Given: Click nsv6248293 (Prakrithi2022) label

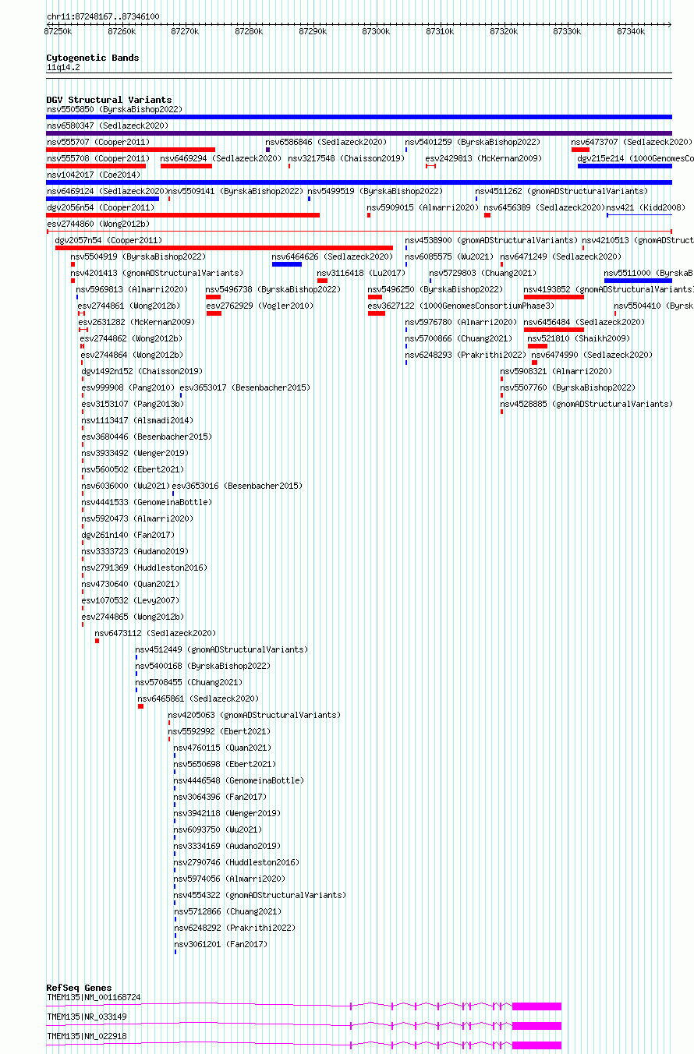Looking at the screenshot, I should coord(466,355).
